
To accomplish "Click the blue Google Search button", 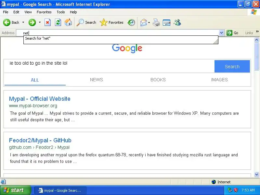I will coord(232,66).
